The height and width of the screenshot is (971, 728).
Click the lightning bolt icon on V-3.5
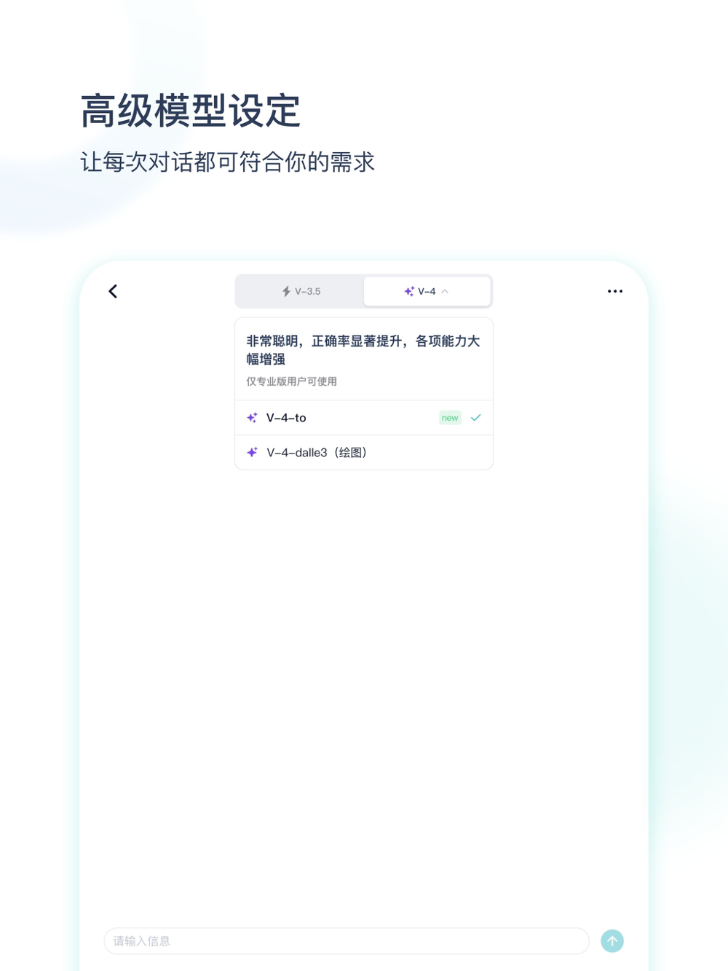[286, 291]
